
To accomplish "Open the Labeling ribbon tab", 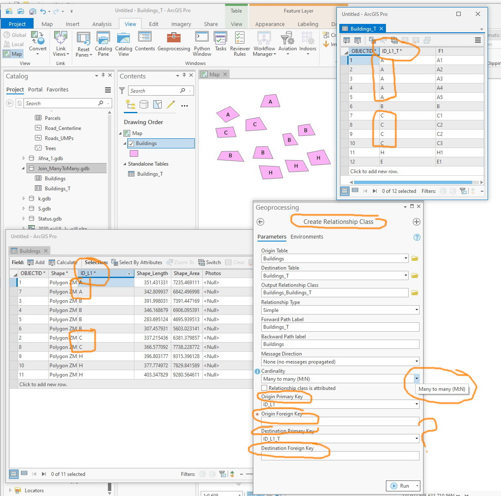I will point(308,24).
